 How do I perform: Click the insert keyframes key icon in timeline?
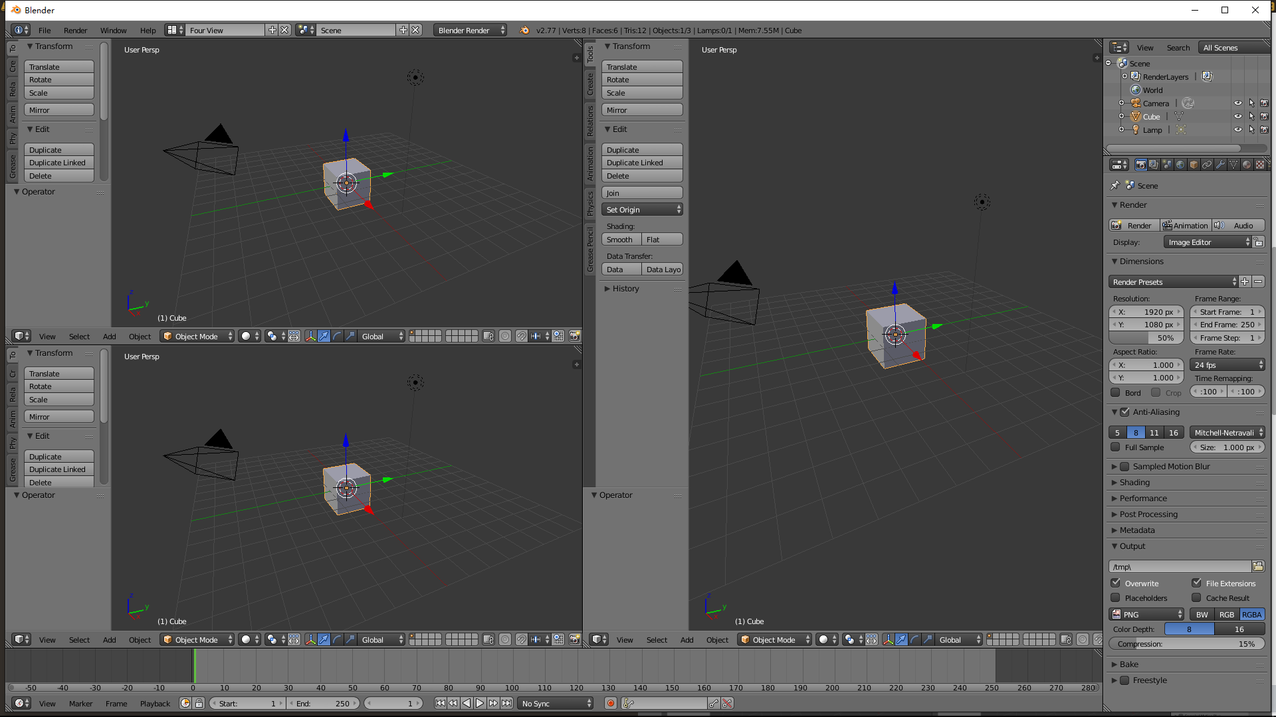[x=713, y=703]
